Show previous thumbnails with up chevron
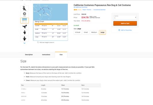The image size is (153, 105). [24, 4]
